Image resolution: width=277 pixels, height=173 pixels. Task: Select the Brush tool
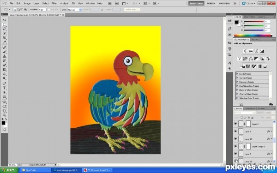click(5, 52)
